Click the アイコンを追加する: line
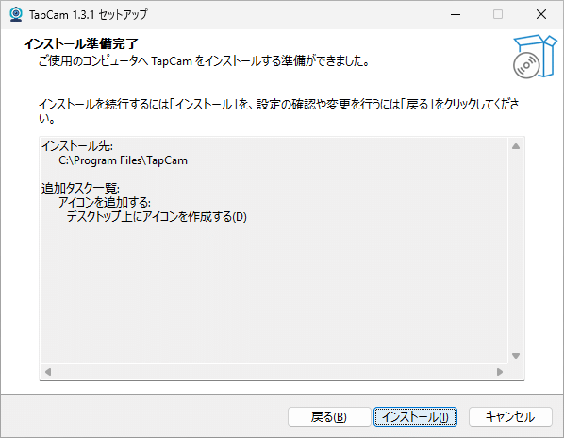 [105, 203]
